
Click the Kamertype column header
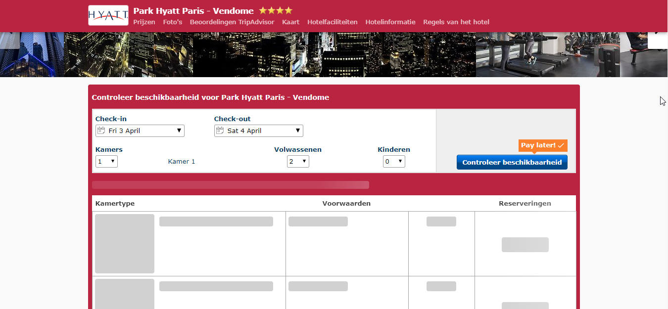(x=115, y=204)
